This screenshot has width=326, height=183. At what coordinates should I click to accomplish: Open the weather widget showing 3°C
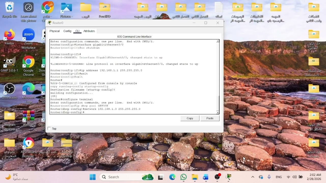tap(17, 177)
